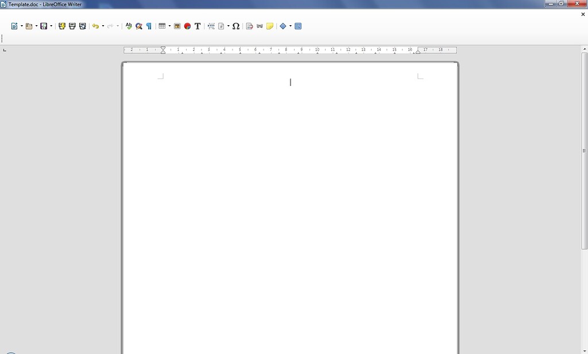Create a new blank document
588x354 pixels.
pyautogui.click(x=14, y=26)
